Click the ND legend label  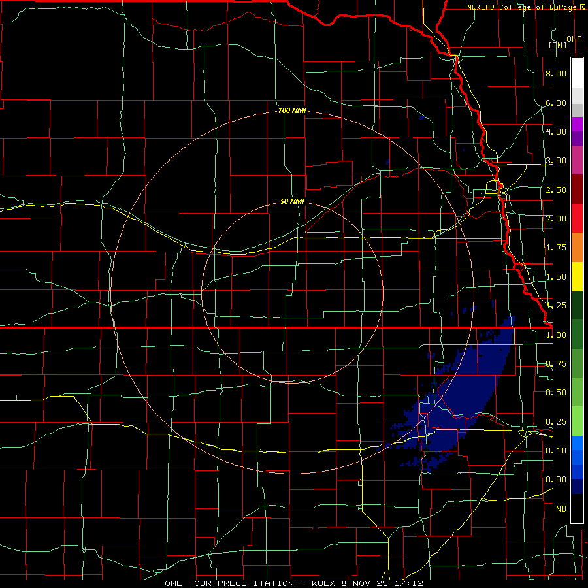561,509
